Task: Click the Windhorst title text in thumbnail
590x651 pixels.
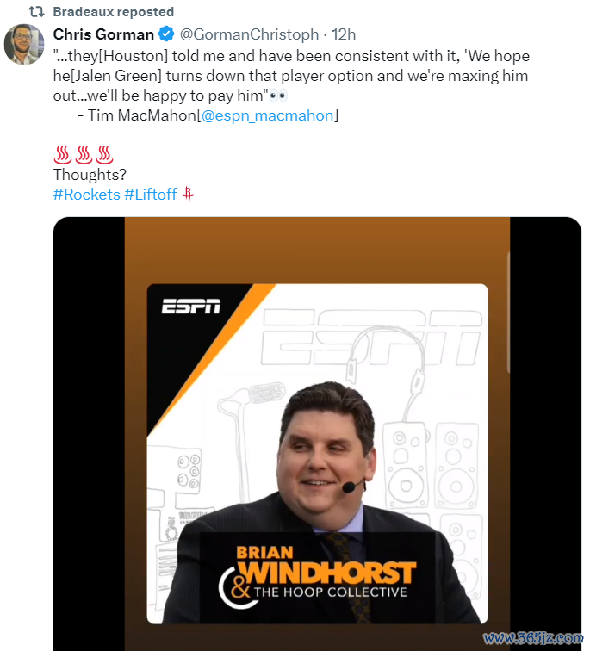Action: (x=326, y=573)
